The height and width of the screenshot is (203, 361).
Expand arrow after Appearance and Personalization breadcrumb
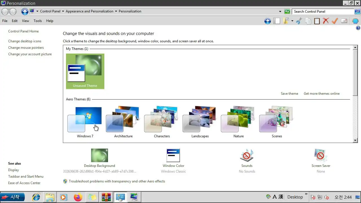(x=116, y=11)
